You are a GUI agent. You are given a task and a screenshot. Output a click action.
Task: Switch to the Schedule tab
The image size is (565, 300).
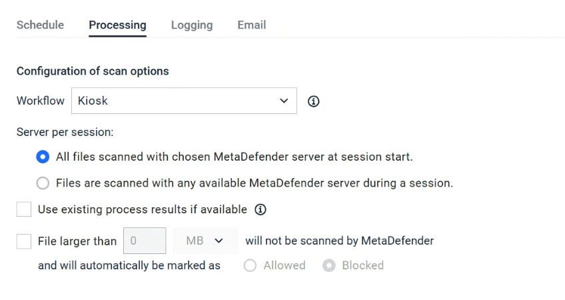tap(41, 25)
